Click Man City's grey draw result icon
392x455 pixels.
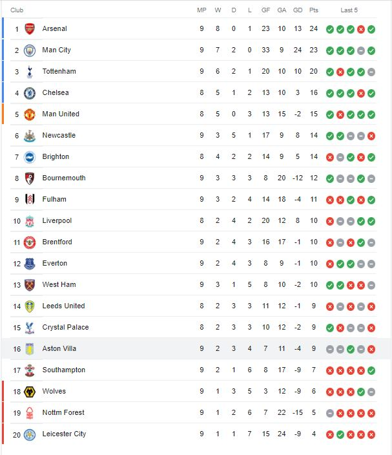tap(361, 51)
